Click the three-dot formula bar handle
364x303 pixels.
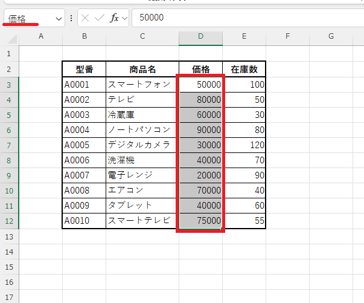coord(71,18)
